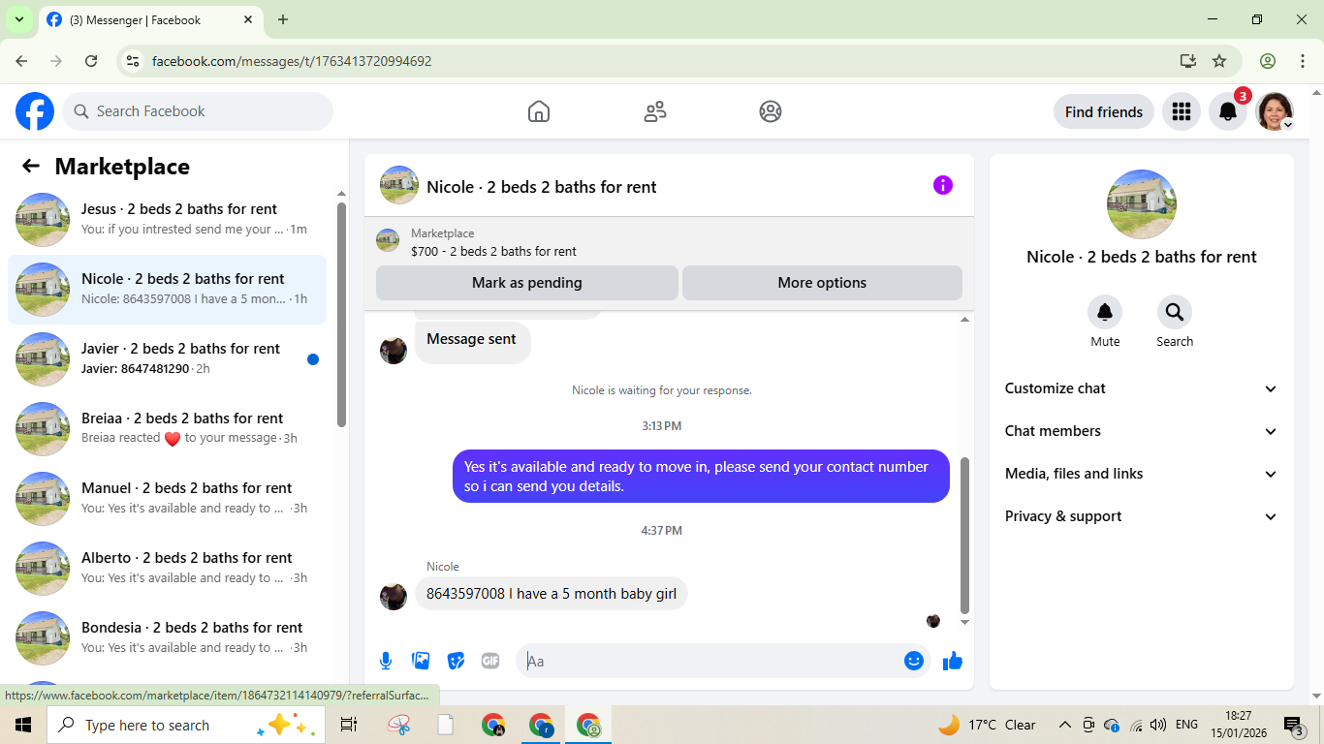This screenshot has height=744, width=1324.
Task: Open Alberto · 2 beds 2 baths conversation
Action: [x=167, y=569]
